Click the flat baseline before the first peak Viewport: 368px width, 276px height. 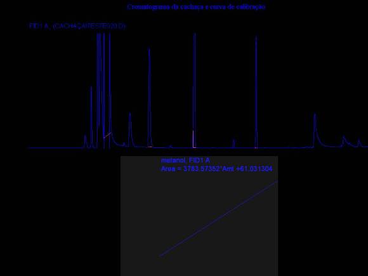tap(56, 148)
